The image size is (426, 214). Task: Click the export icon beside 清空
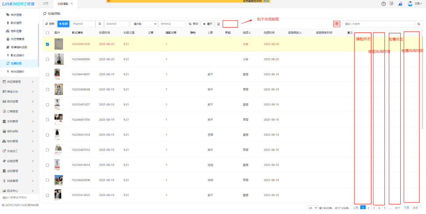coord(218,24)
